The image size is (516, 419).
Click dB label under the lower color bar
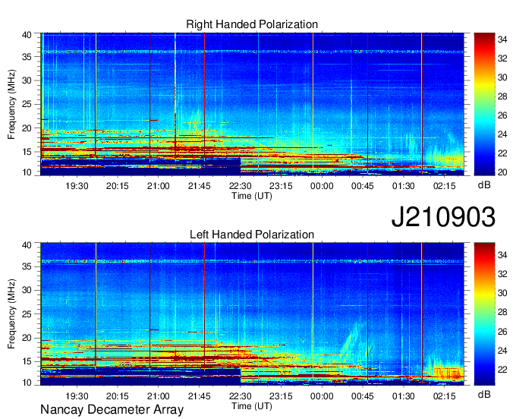click(484, 395)
